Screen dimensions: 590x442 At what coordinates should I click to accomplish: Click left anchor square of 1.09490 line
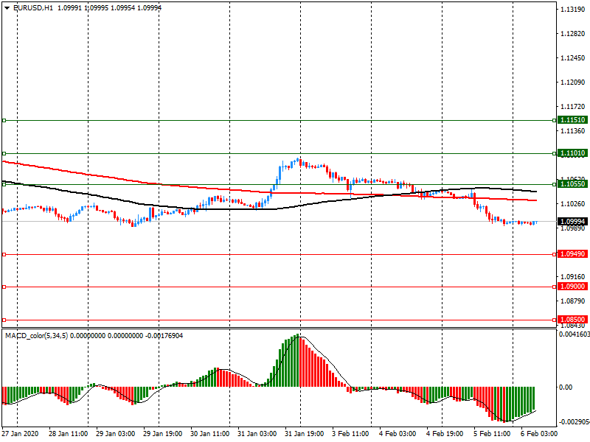(x=4, y=254)
